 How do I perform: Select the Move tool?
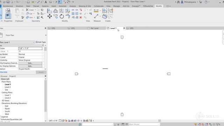(50, 16)
